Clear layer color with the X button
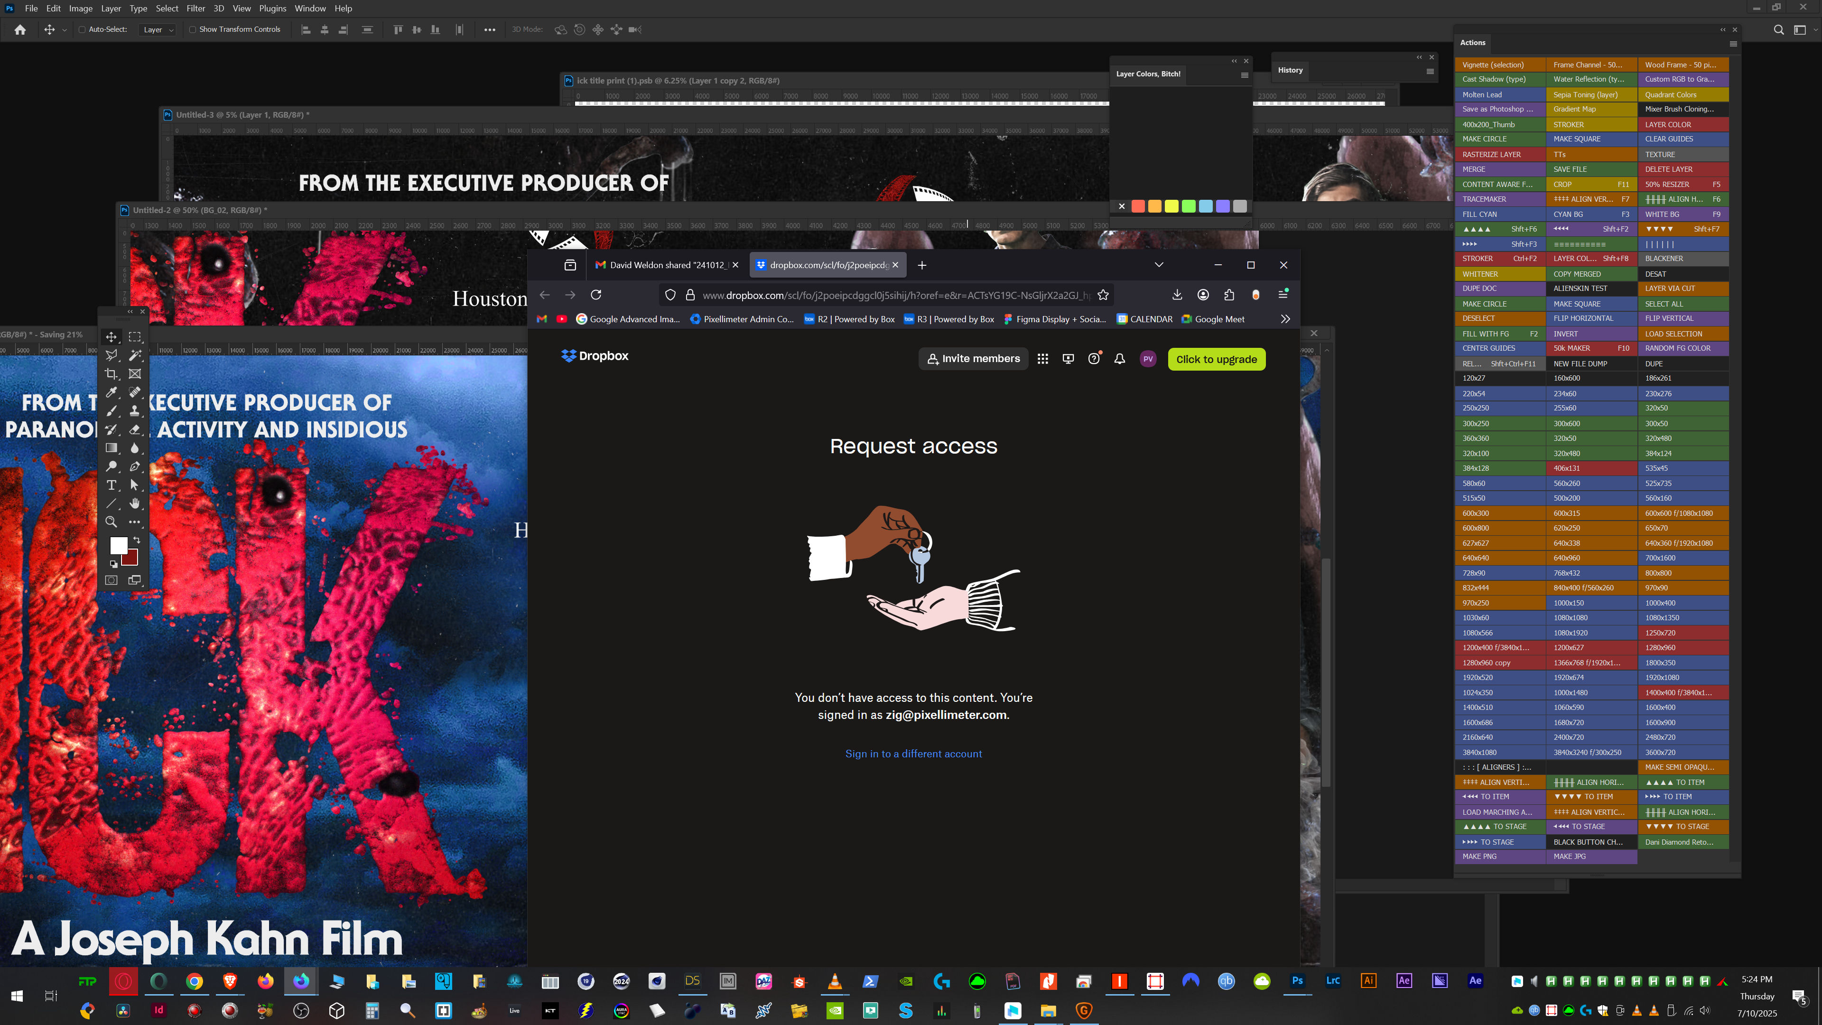The height and width of the screenshot is (1025, 1822). pyautogui.click(x=1122, y=206)
